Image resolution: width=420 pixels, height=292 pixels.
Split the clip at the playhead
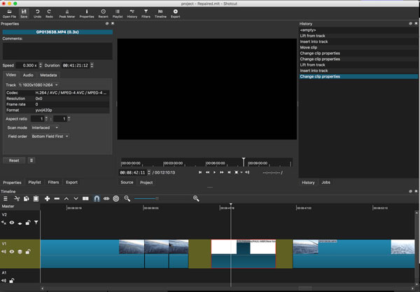tap(85, 198)
